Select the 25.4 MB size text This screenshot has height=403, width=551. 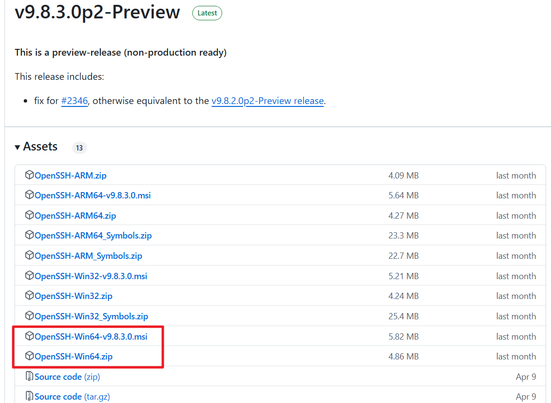[403, 316]
